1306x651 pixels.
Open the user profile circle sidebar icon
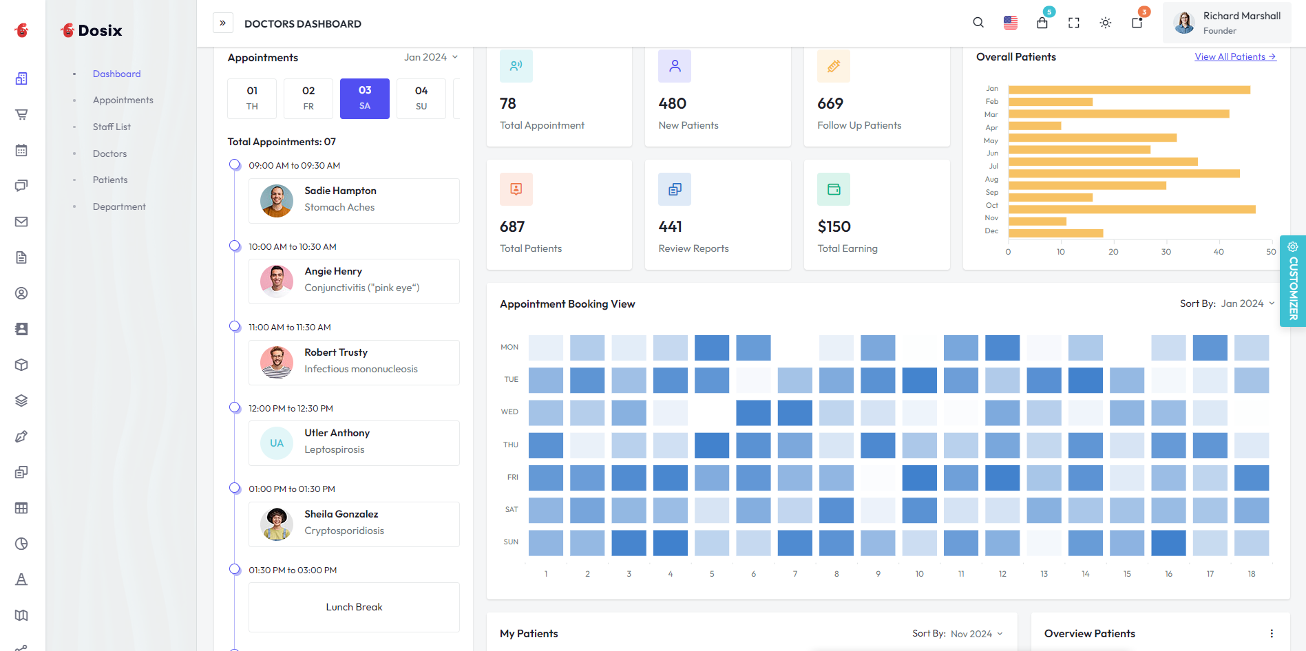21,293
